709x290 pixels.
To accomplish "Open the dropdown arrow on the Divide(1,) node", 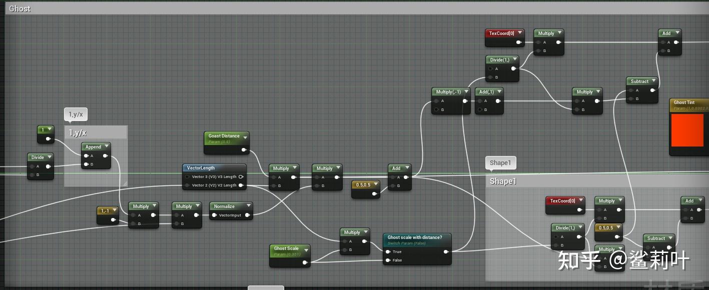I will coord(515,59).
